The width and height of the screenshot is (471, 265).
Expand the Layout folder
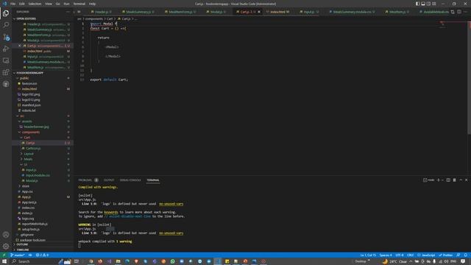tap(29, 154)
